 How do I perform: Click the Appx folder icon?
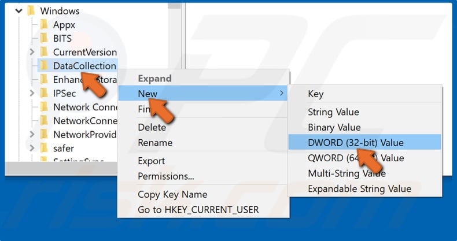coord(44,24)
